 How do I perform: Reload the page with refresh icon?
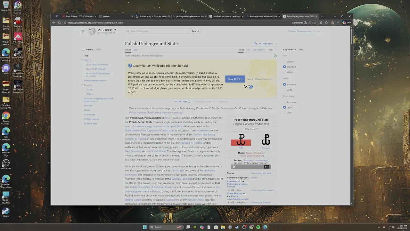click(59, 23)
